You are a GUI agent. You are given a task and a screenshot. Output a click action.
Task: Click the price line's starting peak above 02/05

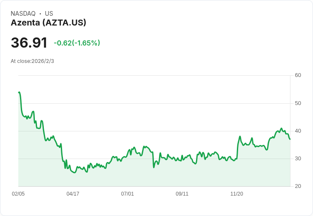tap(19, 92)
